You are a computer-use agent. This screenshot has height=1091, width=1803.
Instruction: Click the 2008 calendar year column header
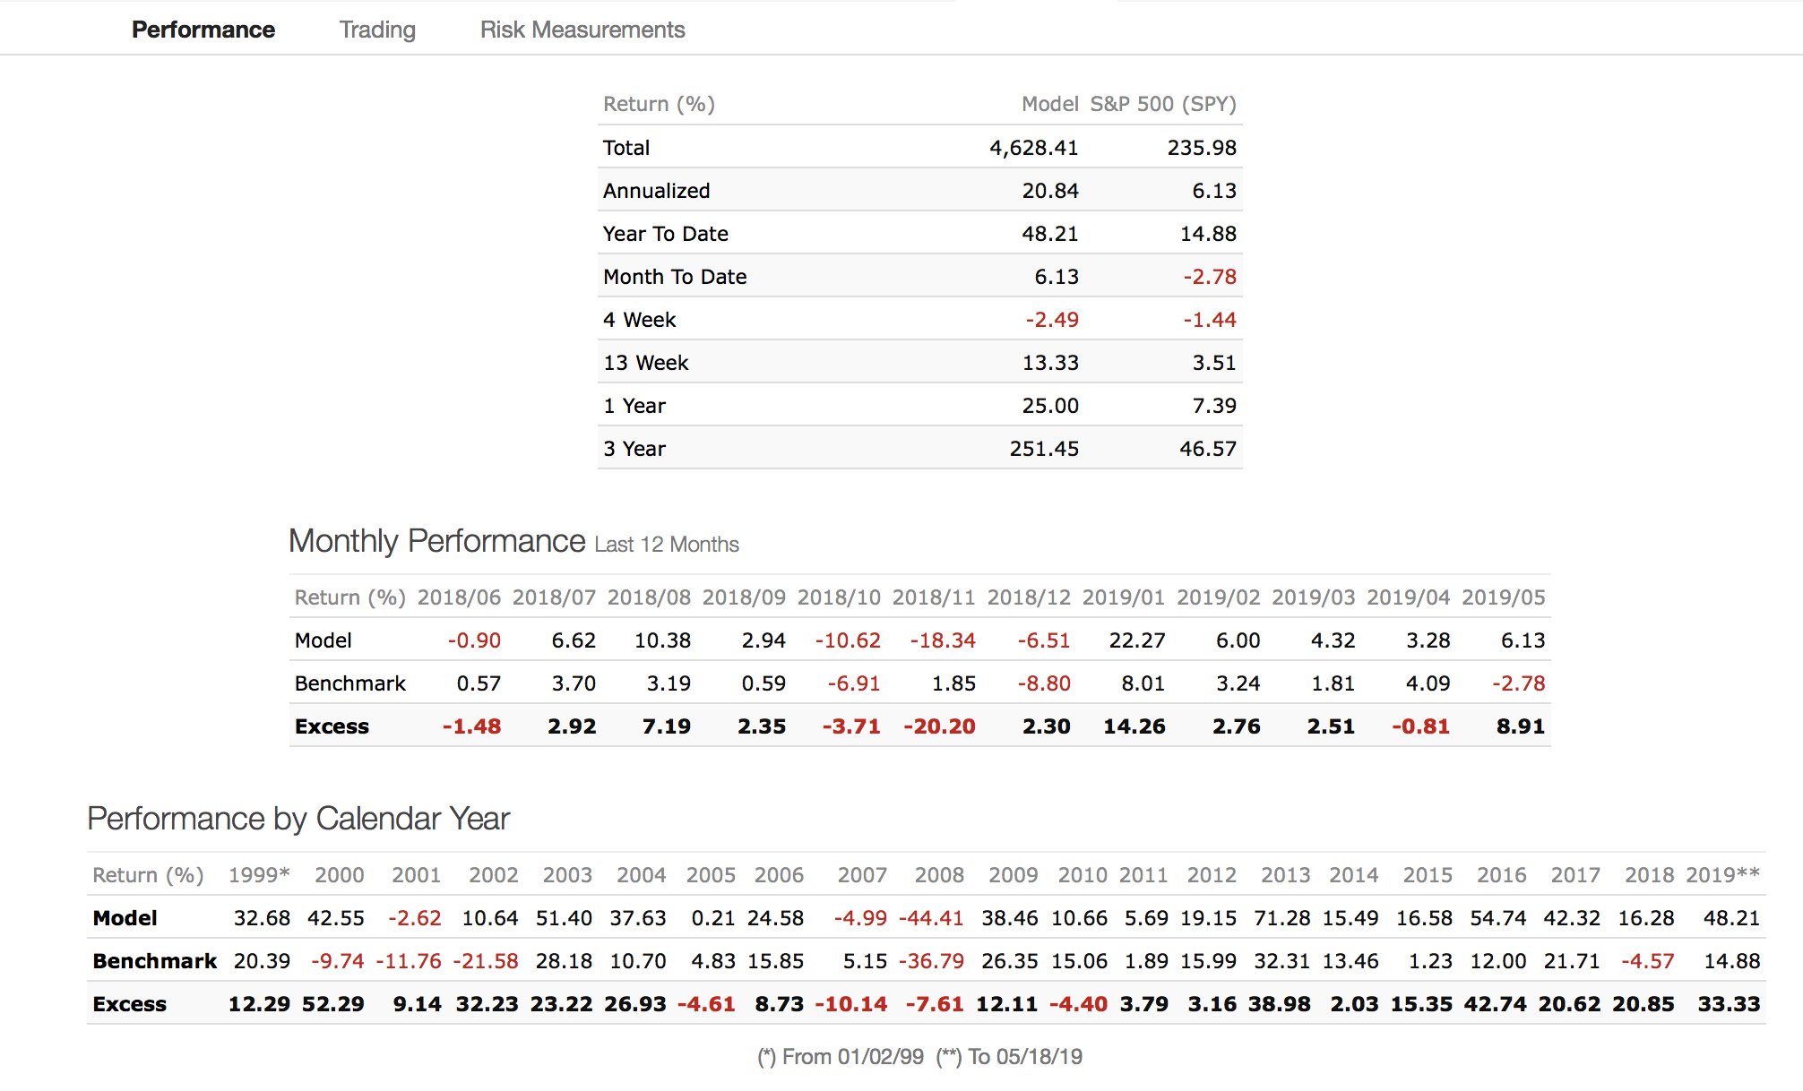click(x=939, y=875)
